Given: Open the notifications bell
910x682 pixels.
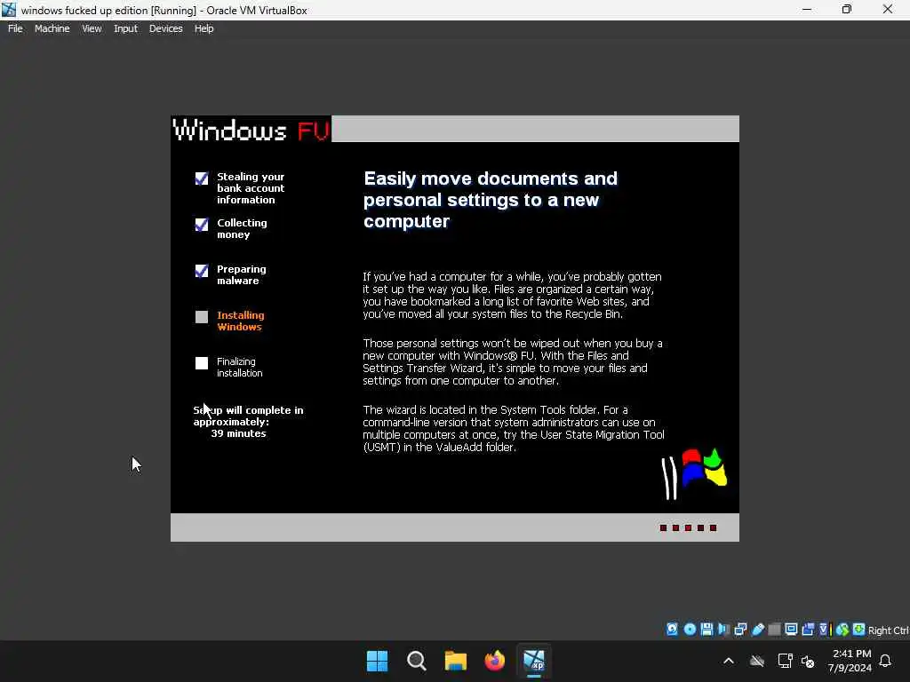Looking at the screenshot, I should coord(885,661).
